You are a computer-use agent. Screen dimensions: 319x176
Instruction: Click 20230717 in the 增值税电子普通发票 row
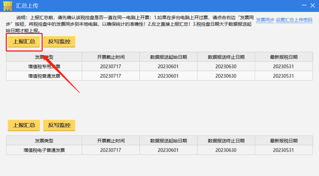111,150
